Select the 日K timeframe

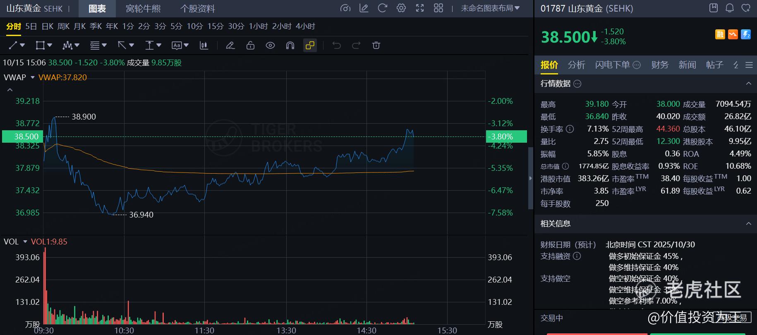click(48, 26)
